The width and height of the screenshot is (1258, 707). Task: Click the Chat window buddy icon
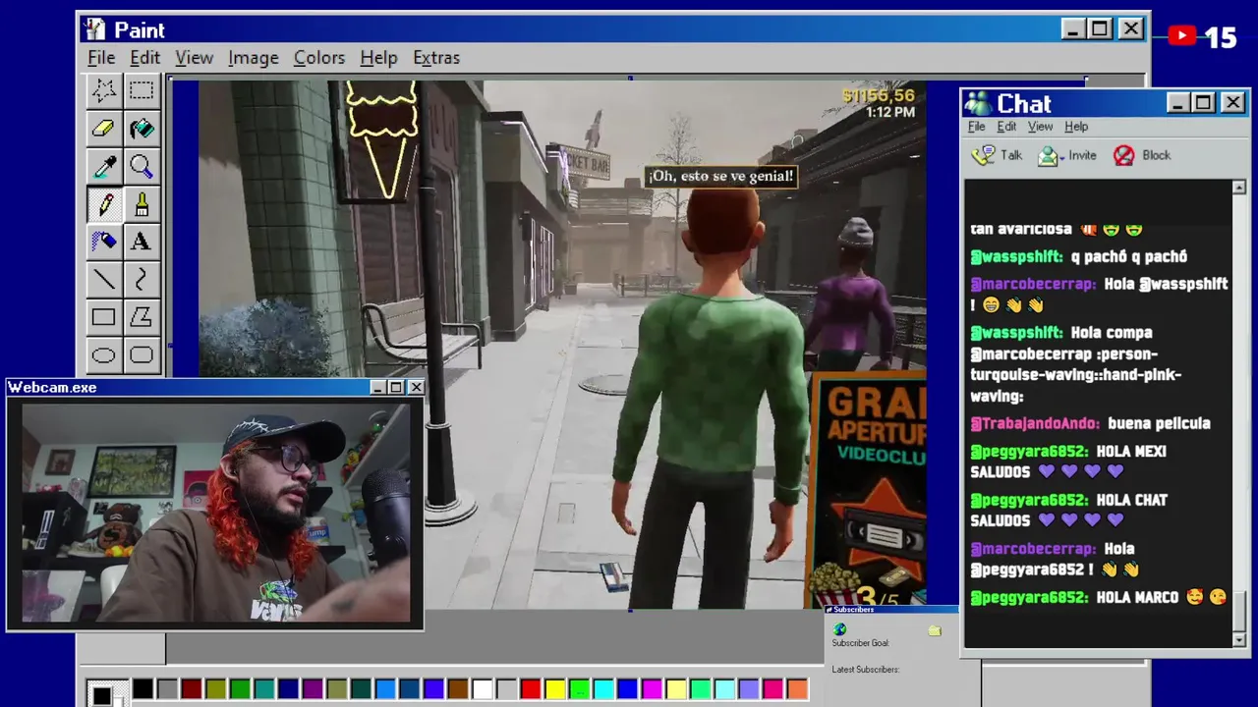pos(978,103)
